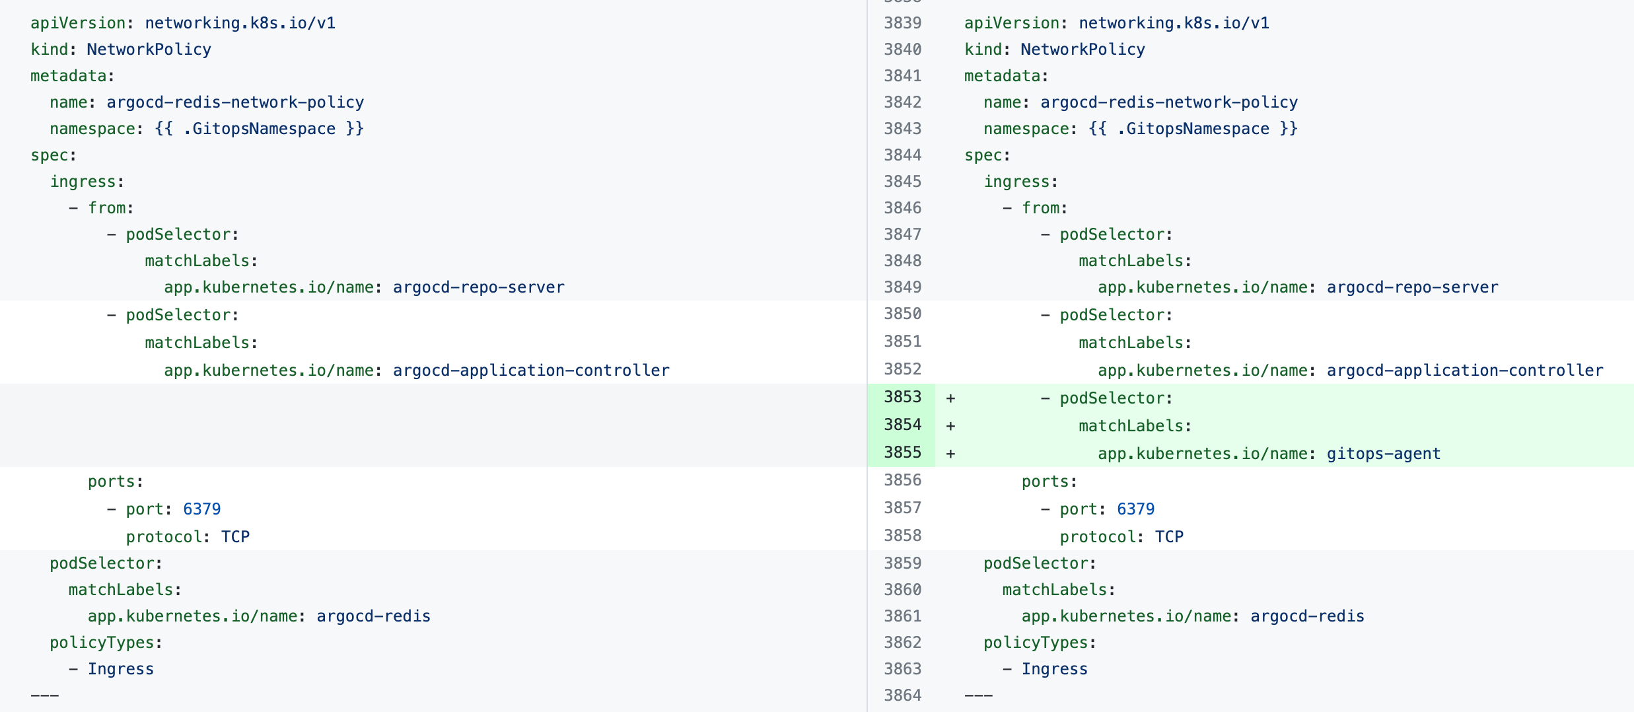Screen dimensions: 1634x712
Task: Click line number 3853 in the gutter
Action: (902, 397)
